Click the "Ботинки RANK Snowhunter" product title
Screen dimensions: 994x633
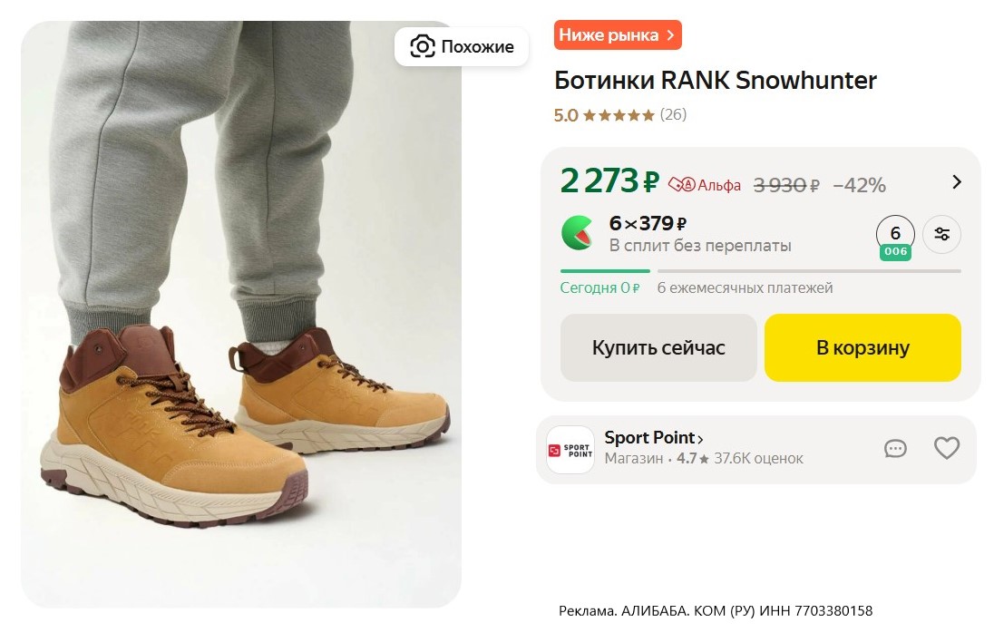715,81
